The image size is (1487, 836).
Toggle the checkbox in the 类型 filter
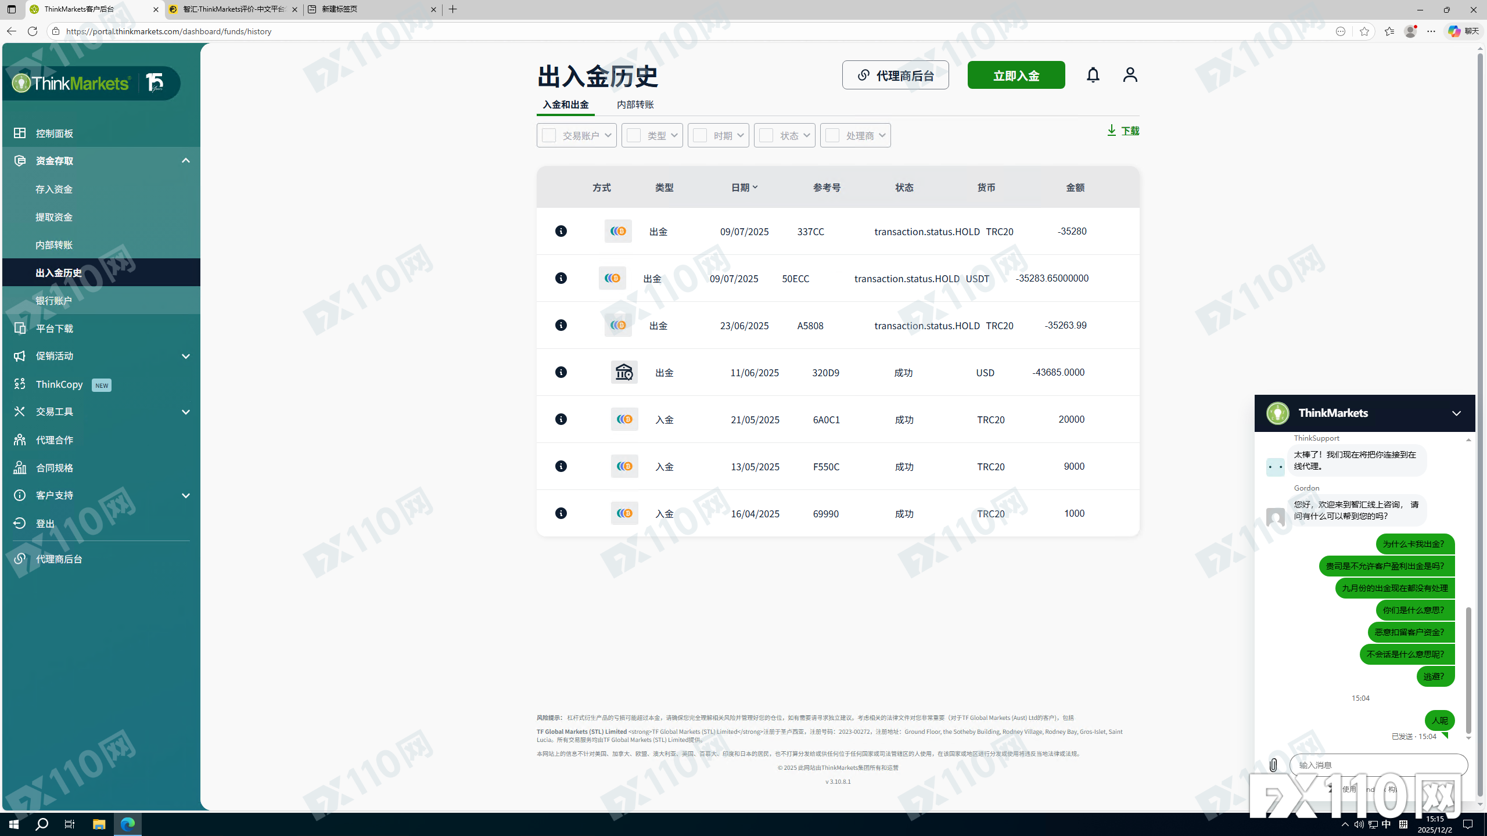(633, 135)
